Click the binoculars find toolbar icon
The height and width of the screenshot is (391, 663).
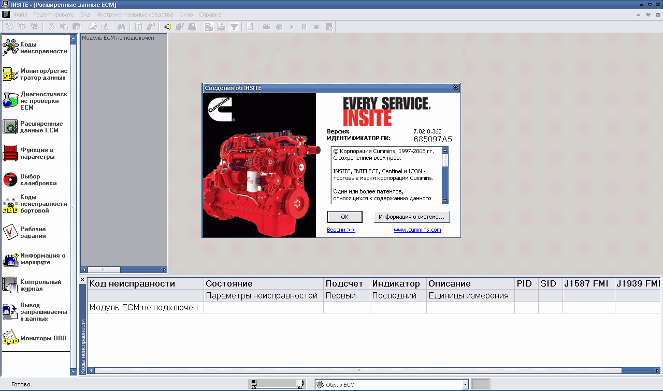click(x=122, y=27)
